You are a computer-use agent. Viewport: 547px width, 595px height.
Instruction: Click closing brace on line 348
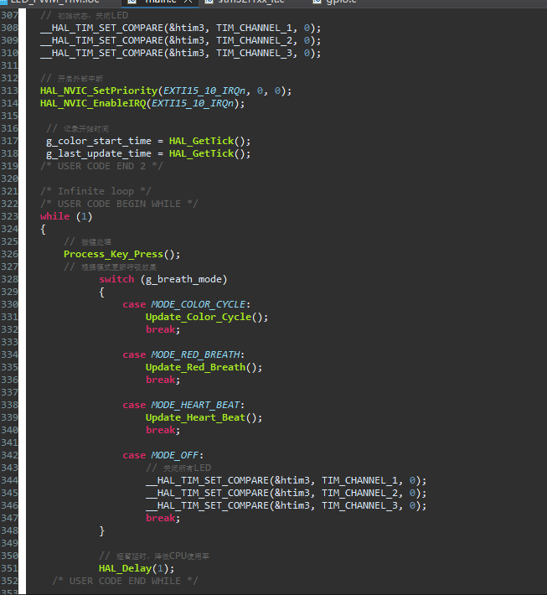(x=101, y=530)
